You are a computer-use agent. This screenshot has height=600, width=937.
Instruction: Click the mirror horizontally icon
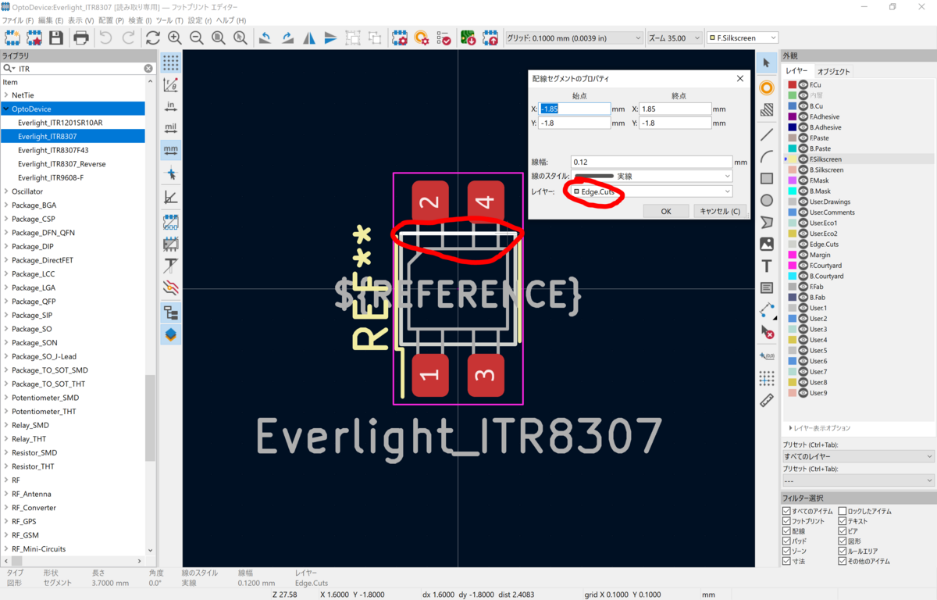pyautogui.click(x=309, y=37)
